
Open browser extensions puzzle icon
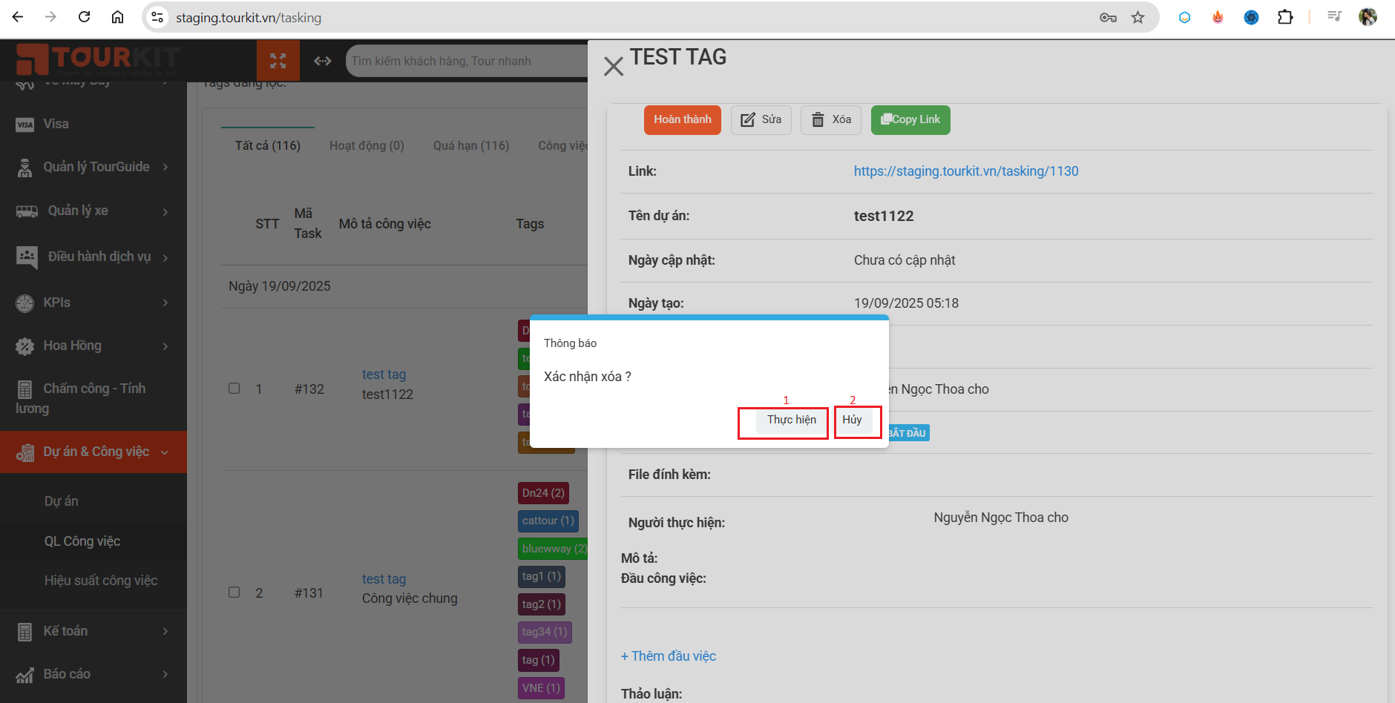click(1285, 17)
